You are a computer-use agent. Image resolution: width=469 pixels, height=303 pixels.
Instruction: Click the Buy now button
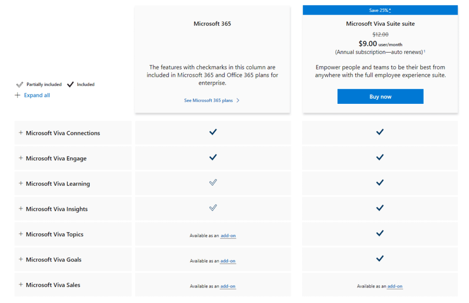coord(380,97)
